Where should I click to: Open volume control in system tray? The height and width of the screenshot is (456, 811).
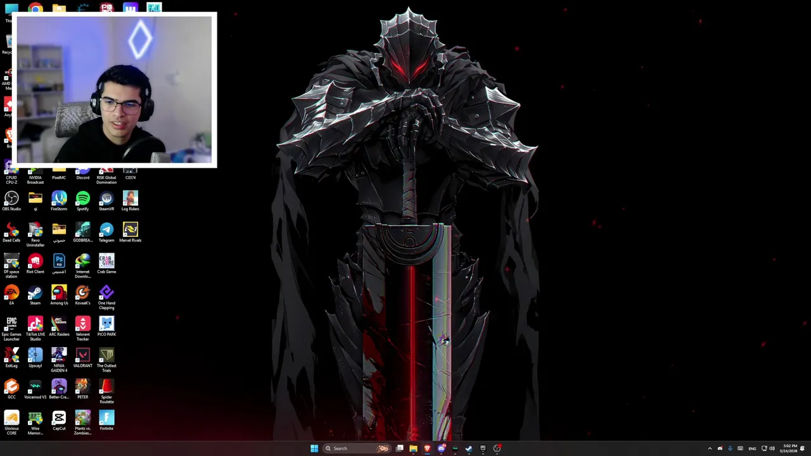[x=772, y=448]
